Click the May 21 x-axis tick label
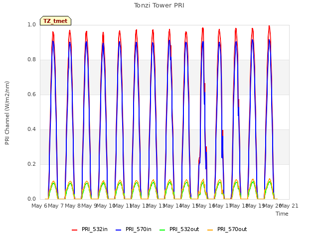319x239 pixels. [x=289, y=206]
